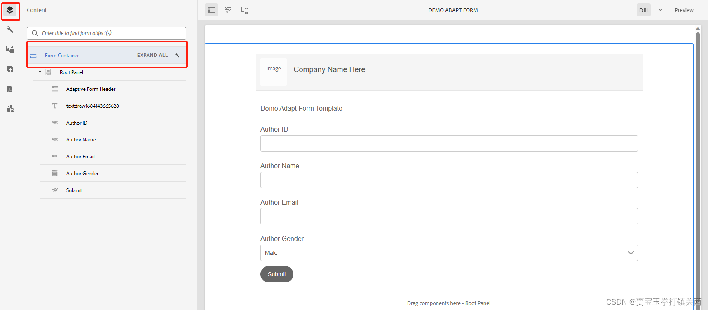
Task: Select Root Panel in content tree
Action: [71, 72]
